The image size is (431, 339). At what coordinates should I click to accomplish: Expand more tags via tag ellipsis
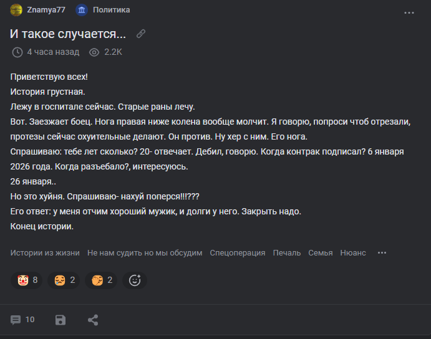[382, 253]
